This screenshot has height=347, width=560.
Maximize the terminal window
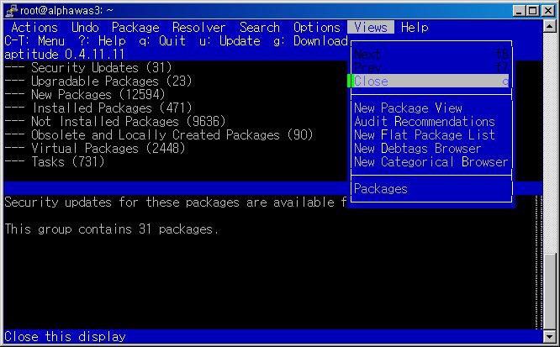pos(535,10)
